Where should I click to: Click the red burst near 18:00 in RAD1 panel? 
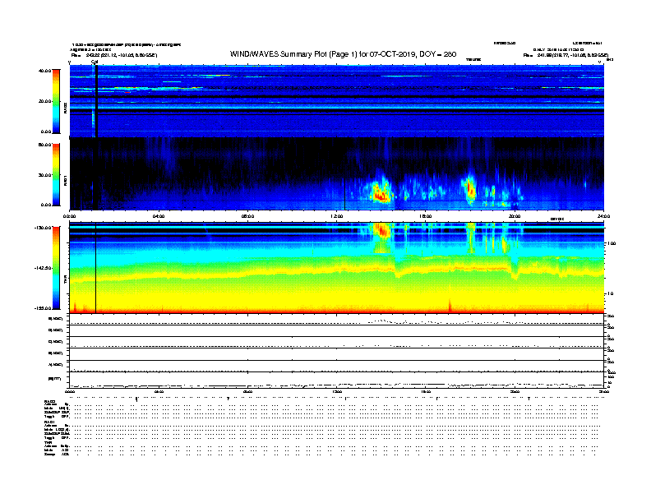tap(471, 189)
